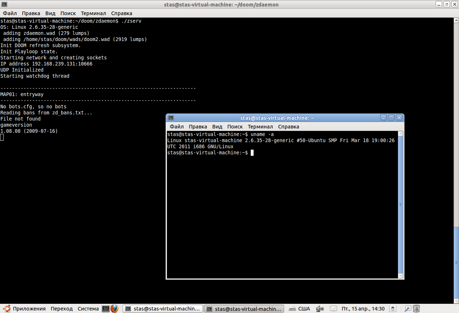Open Файл menu in the zdaemon terminal
Image resolution: width=459 pixels, height=313 pixels.
[x=10, y=13]
